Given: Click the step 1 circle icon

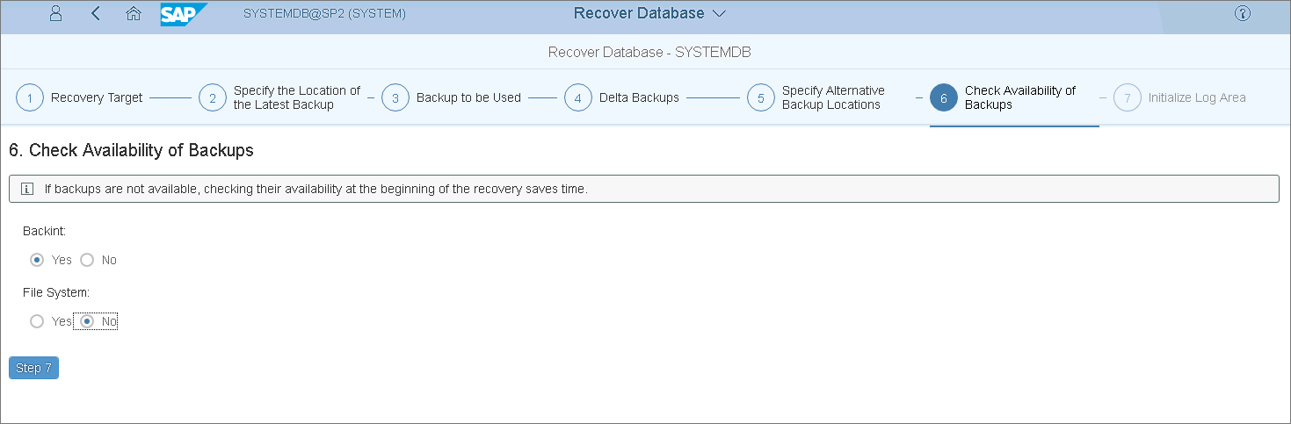Looking at the screenshot, I should [30, 97].
